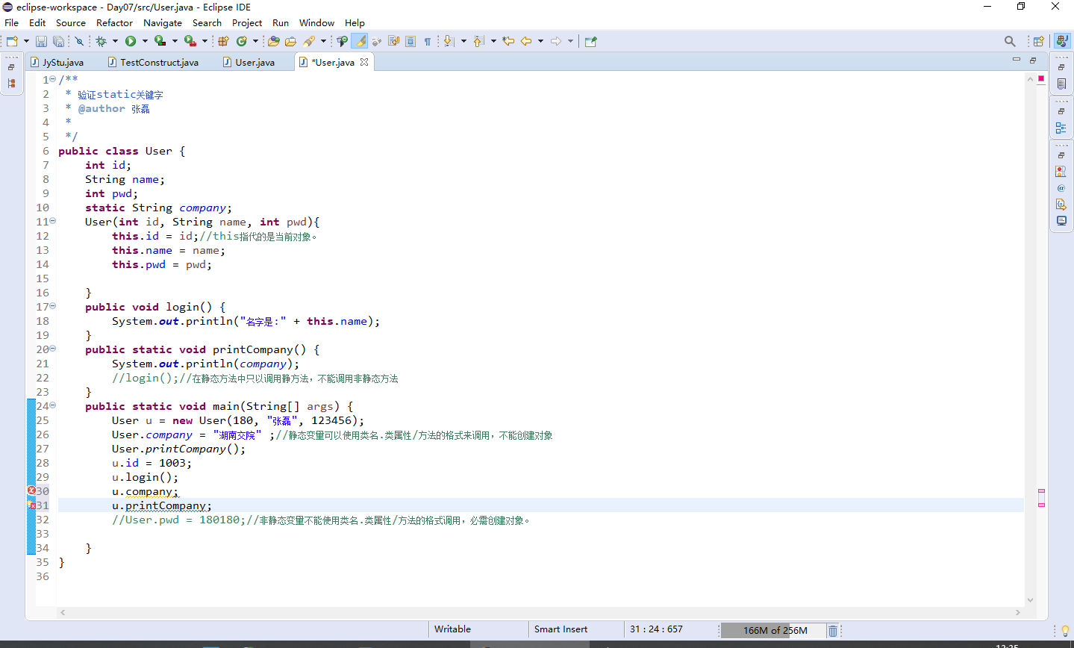
Task: Click the red error indicator on overview ruler top
Action: tap(1041, 78)
